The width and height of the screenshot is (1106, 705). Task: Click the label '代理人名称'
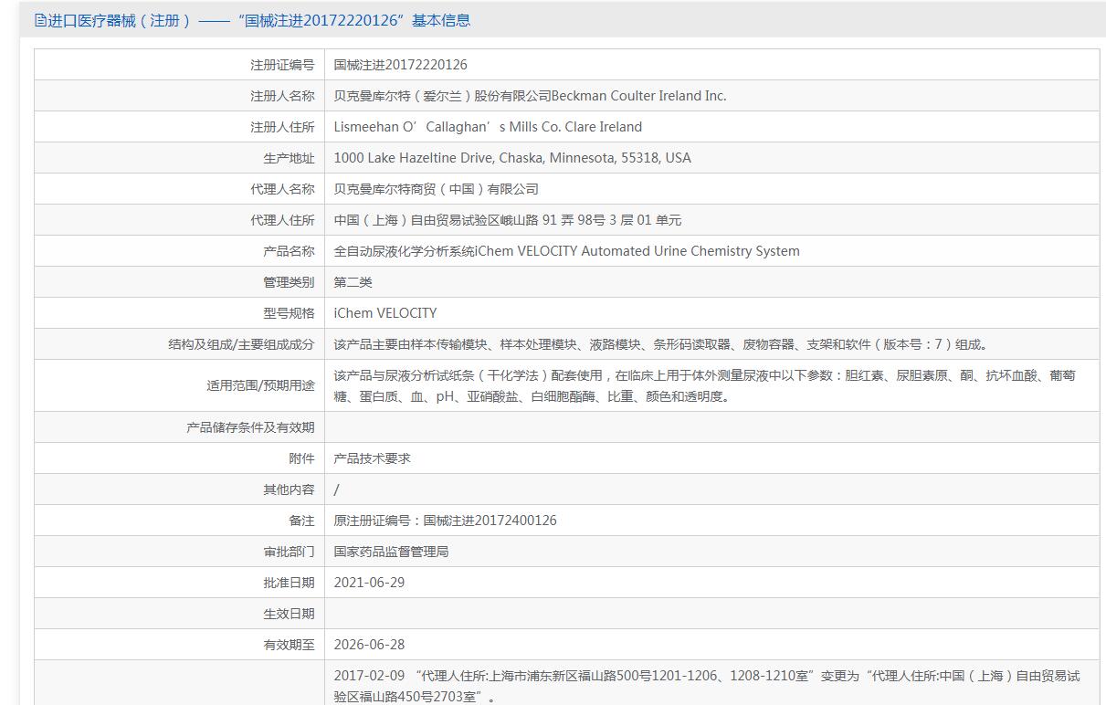(x=282, y=189)
